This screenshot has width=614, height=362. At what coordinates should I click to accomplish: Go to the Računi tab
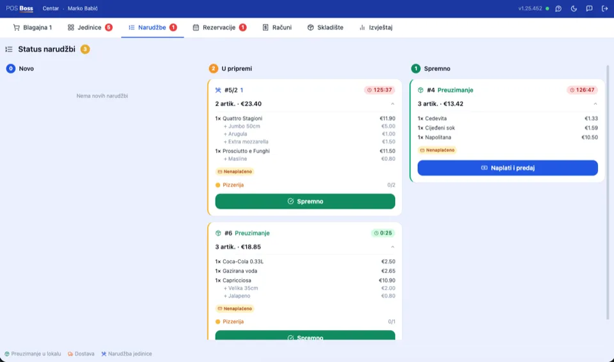coord(277,27)
